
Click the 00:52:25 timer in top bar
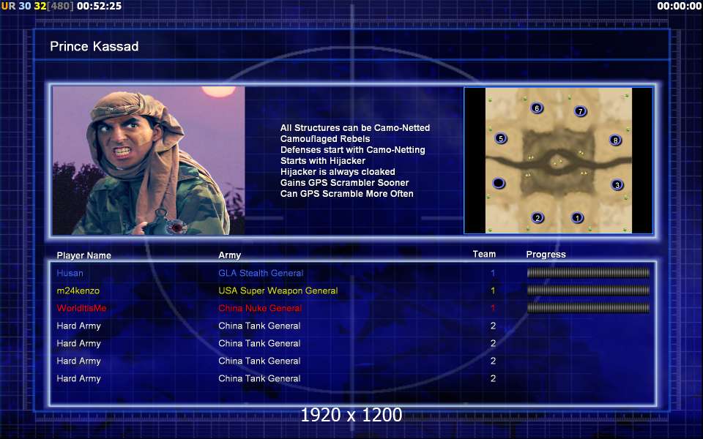pyautogui.click(x=99, y=7)
